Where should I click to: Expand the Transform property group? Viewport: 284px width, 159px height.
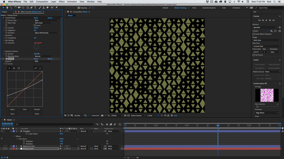coord(4,35)
